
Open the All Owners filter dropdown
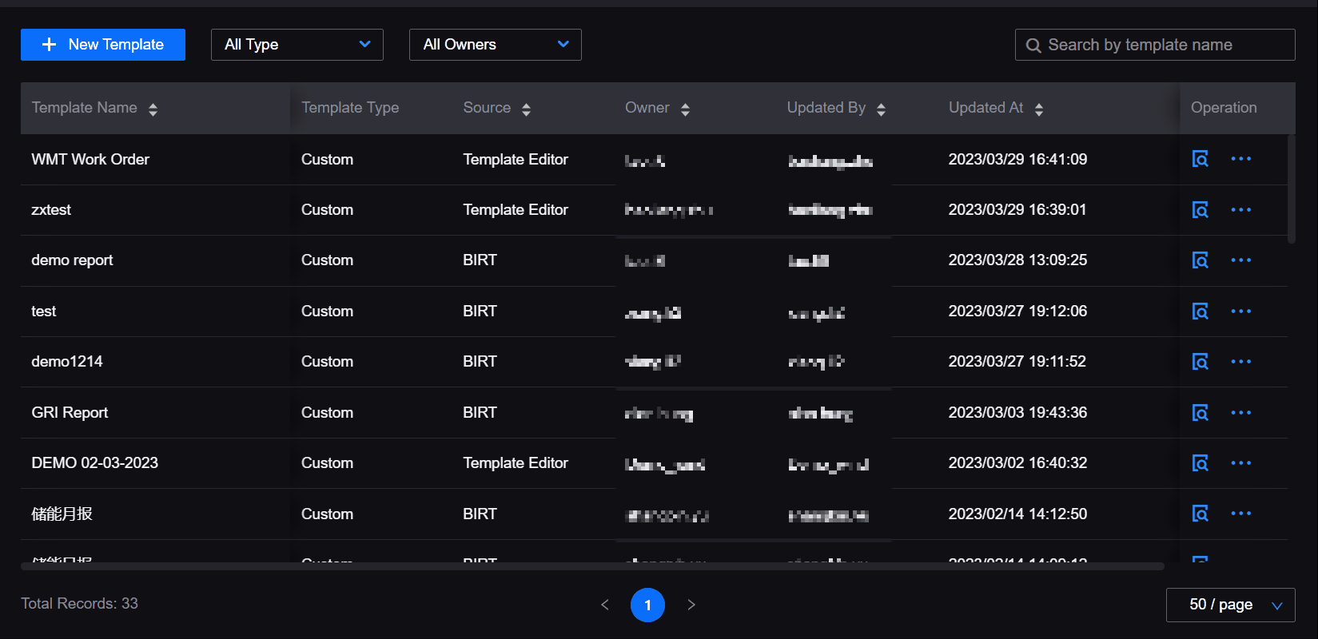coord(495,45)
